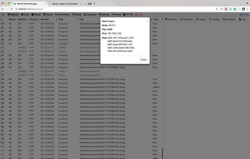Switch to the Log tab
Image resolution: width=250 pixels, height=159 pixels.
(242, 19)
